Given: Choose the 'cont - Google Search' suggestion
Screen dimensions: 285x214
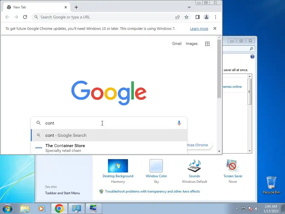Looking at the screenshot, I should tap(109, 135).
